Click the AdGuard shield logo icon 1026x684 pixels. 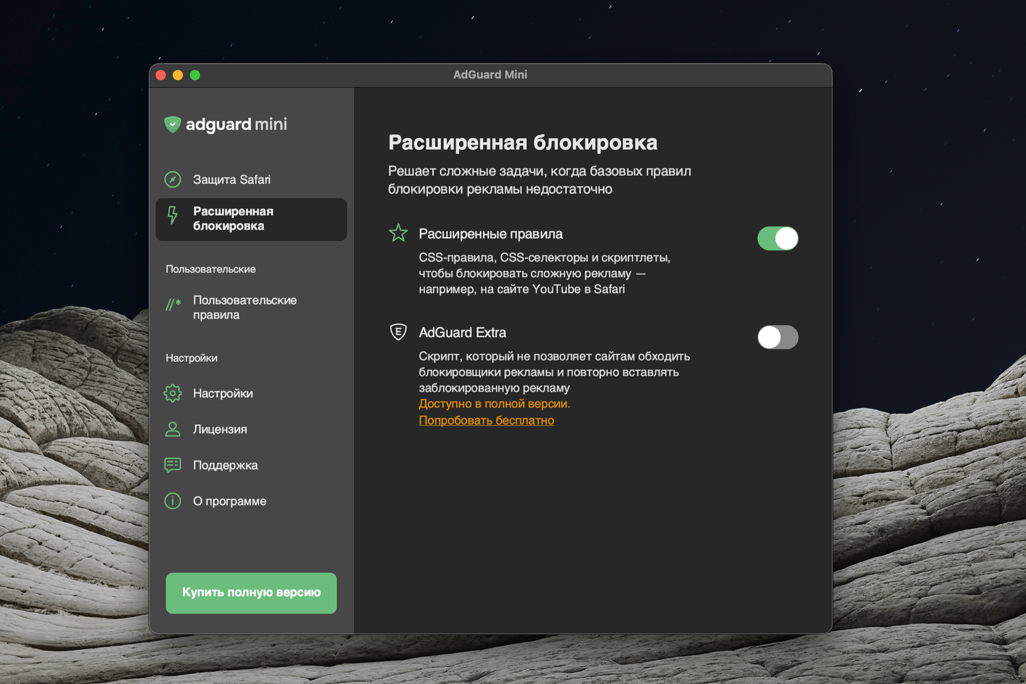click(172, 124)
